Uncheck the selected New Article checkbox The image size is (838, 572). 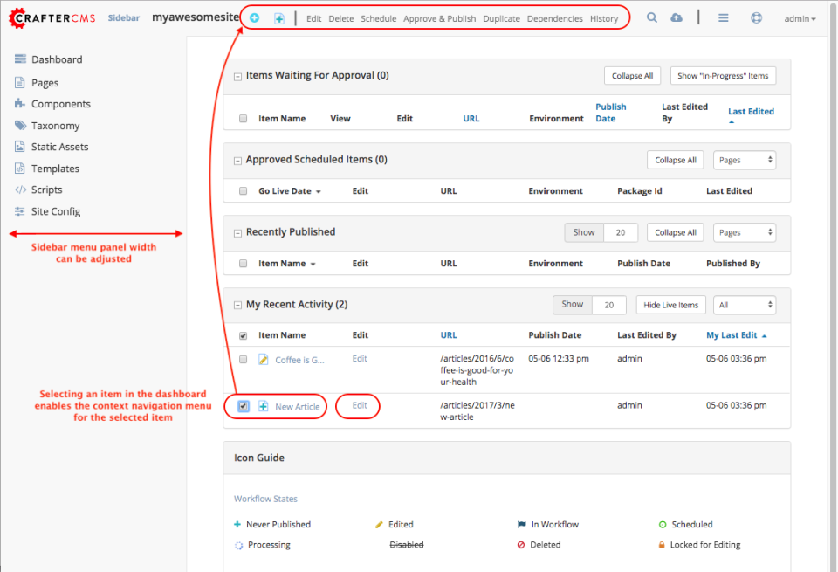(243, 406)
